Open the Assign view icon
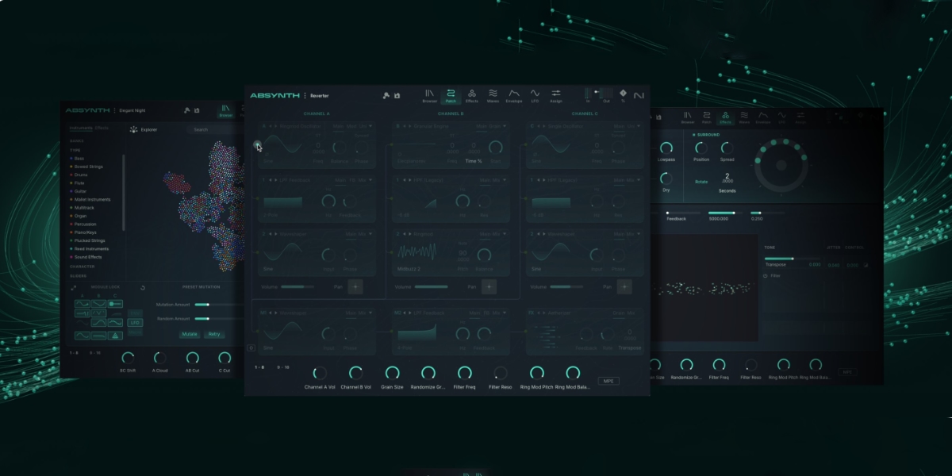Screen dimensions: 952x476 (556, 96)
